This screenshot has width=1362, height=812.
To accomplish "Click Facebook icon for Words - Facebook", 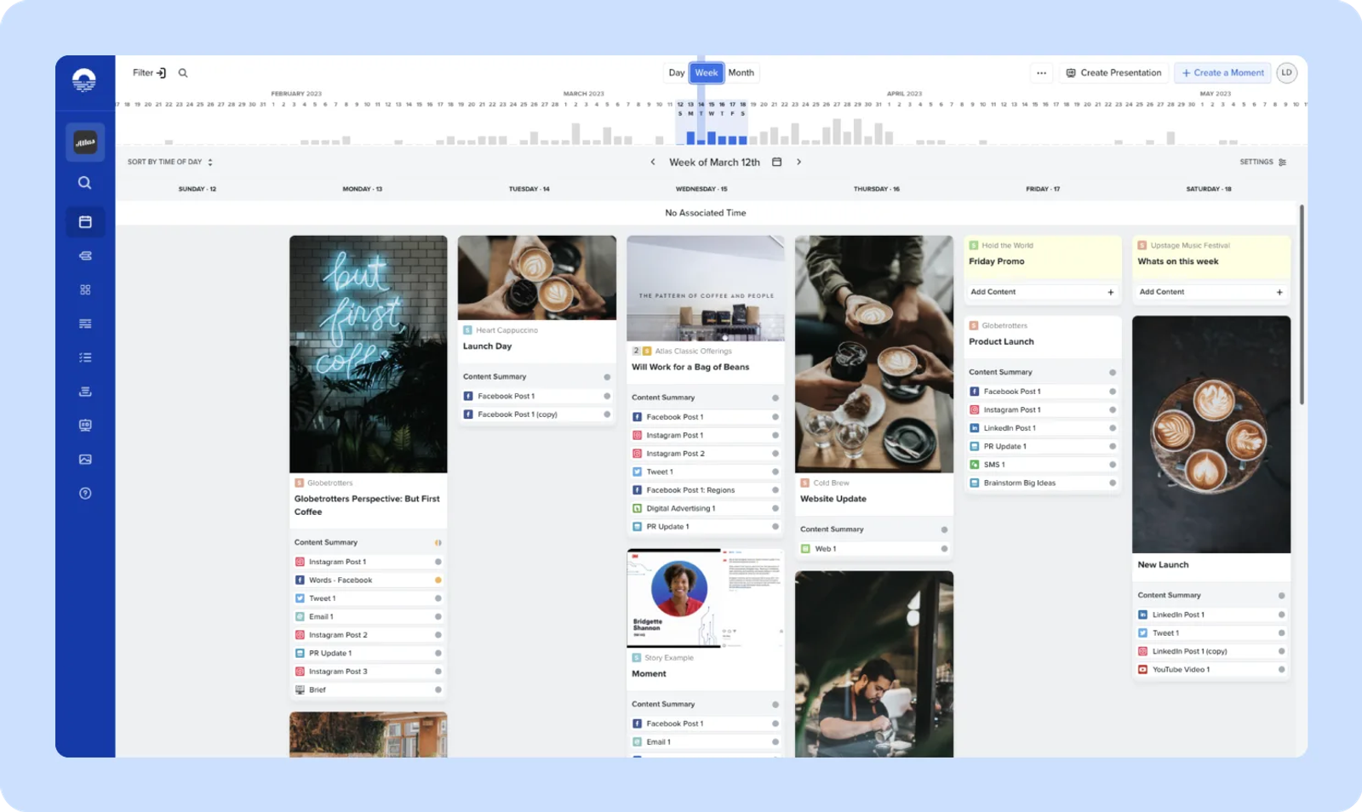I will coord(300,580).
